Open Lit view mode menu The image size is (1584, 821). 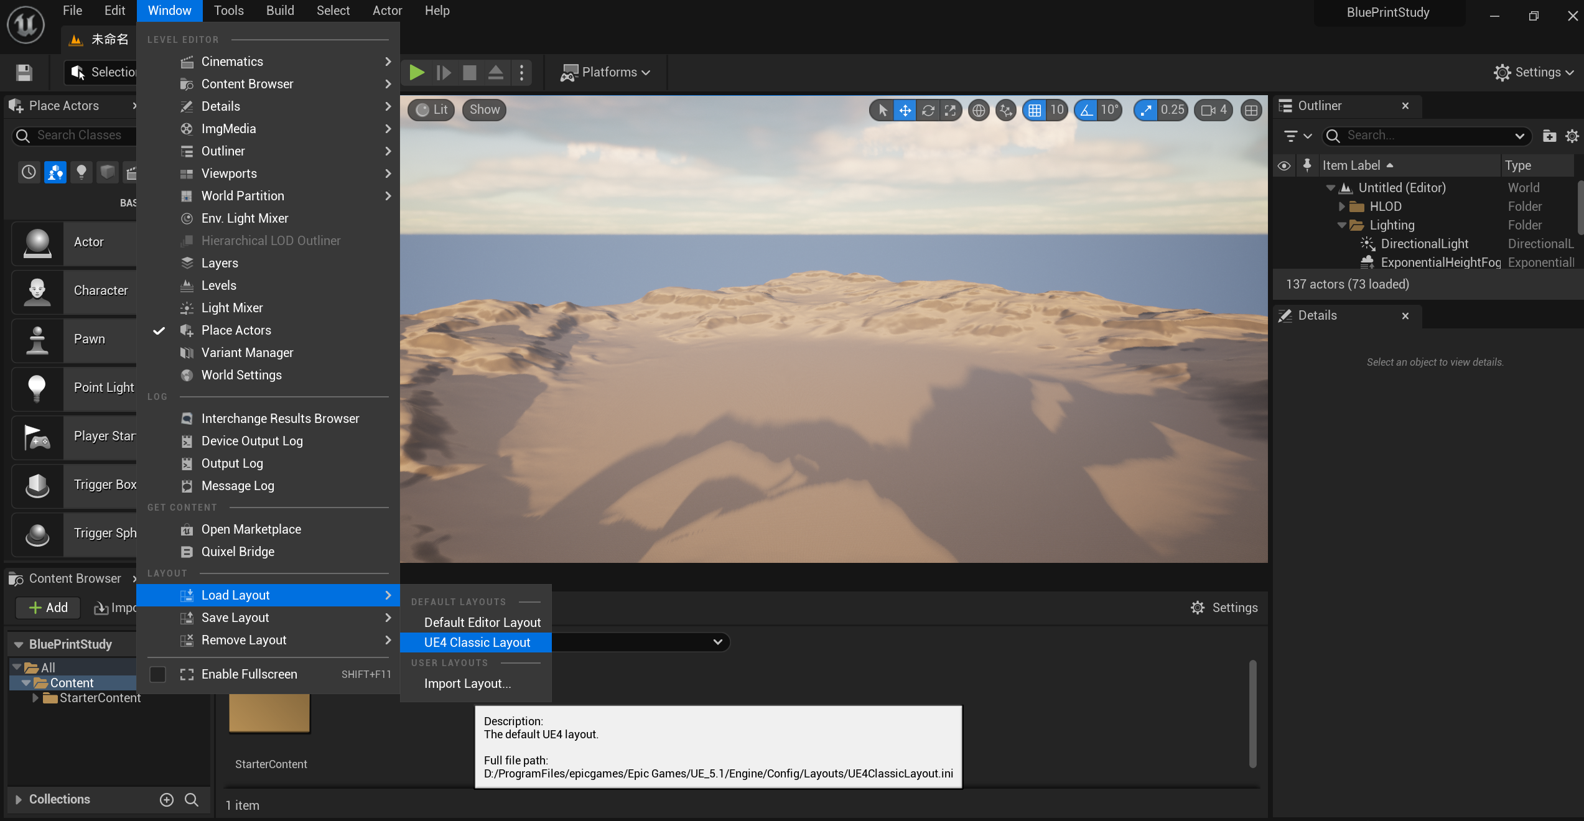pyautogui.click(x=432, y=110)
